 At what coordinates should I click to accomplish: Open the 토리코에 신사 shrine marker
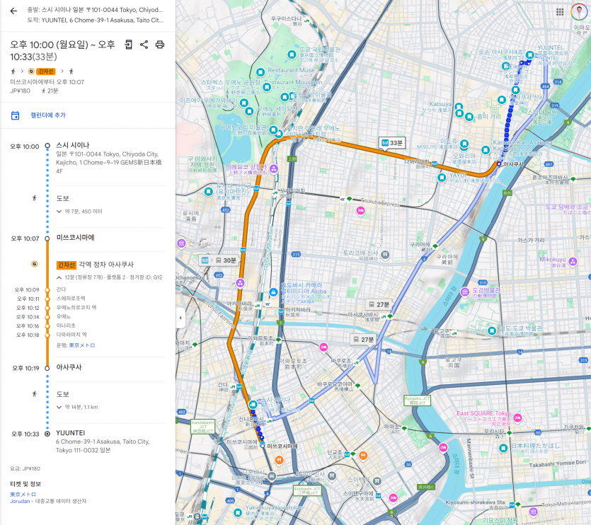(x=385, y=255)
